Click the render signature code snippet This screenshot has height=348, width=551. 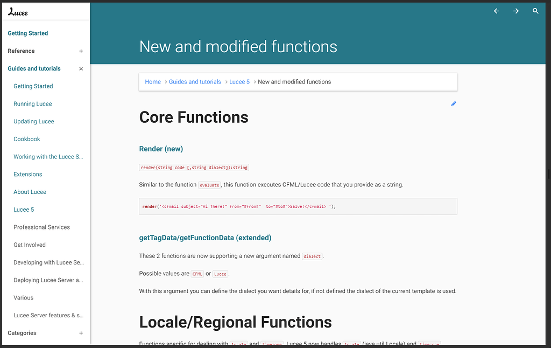(194, 168)
